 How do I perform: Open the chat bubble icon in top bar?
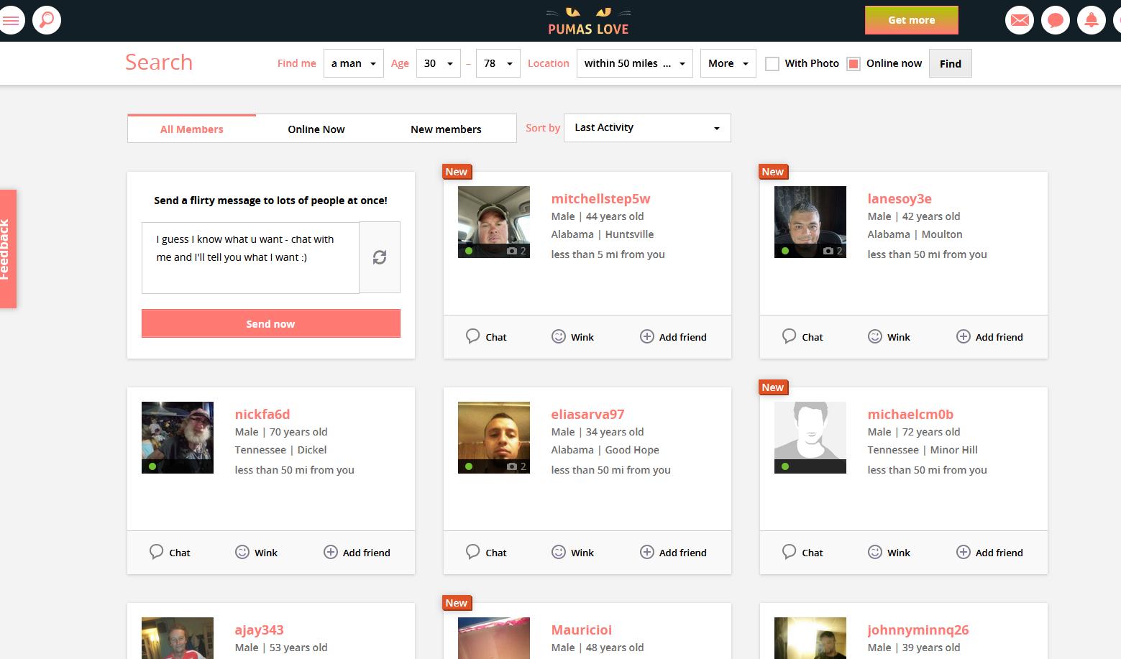point(1055,20)
